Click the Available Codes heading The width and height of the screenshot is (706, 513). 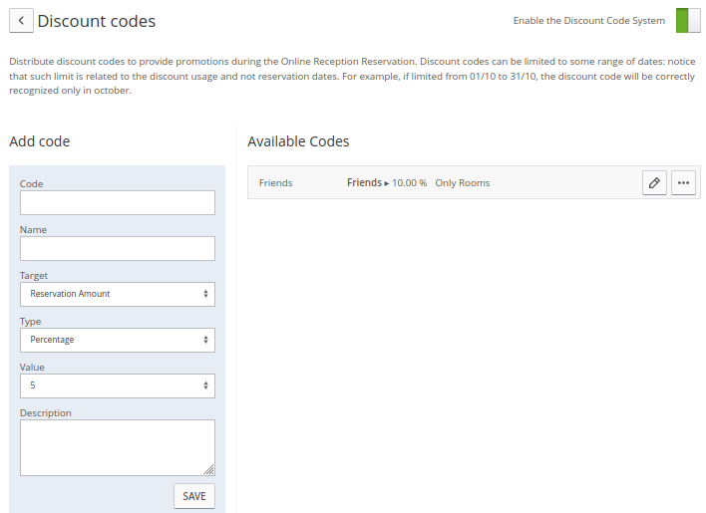(x=298, y=141)
